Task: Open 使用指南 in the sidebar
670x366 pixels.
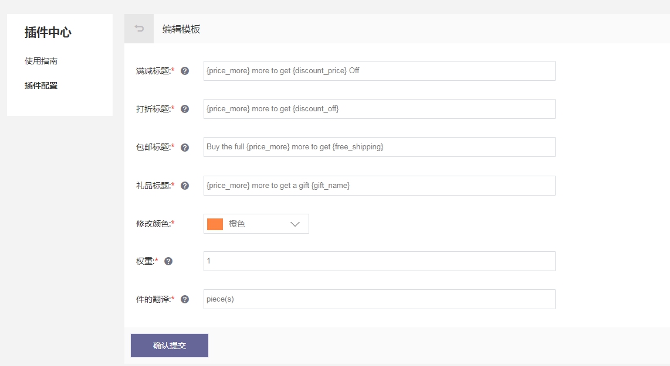Action: pos(41,61)
